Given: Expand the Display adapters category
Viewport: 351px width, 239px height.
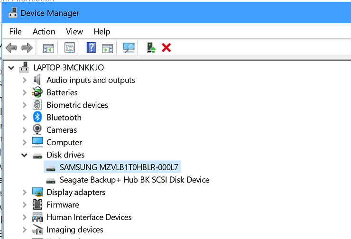Looking at the screenshot, I should click(x=24, y=193).
